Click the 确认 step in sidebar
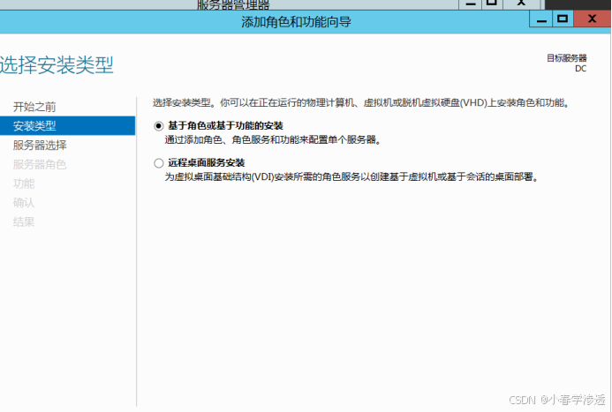This screenshot has height=412, width=612. tap(24, 203)
